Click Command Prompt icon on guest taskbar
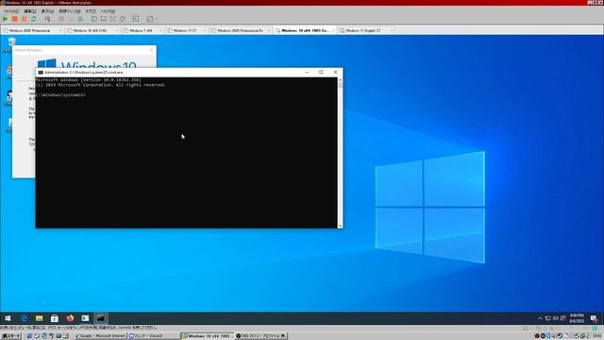The width and height of the screenshot is (604, 340). pyautogui.click(x=101, y=318)
